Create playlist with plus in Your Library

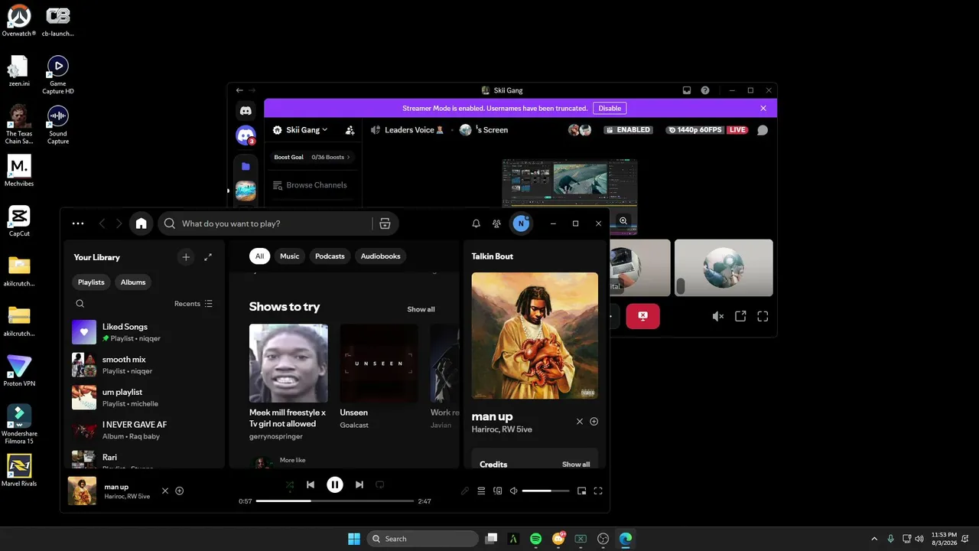(186, 257)
